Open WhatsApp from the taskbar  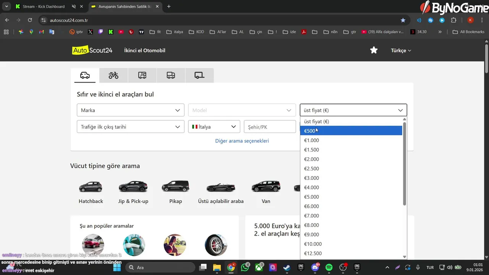(x=245, y=267)
